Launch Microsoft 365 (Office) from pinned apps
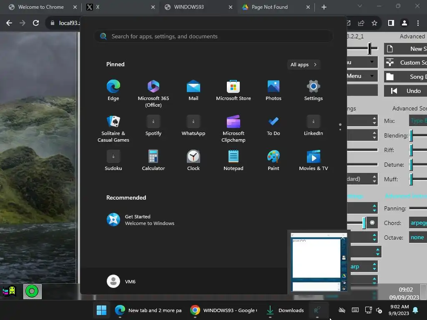 (153, 93)
